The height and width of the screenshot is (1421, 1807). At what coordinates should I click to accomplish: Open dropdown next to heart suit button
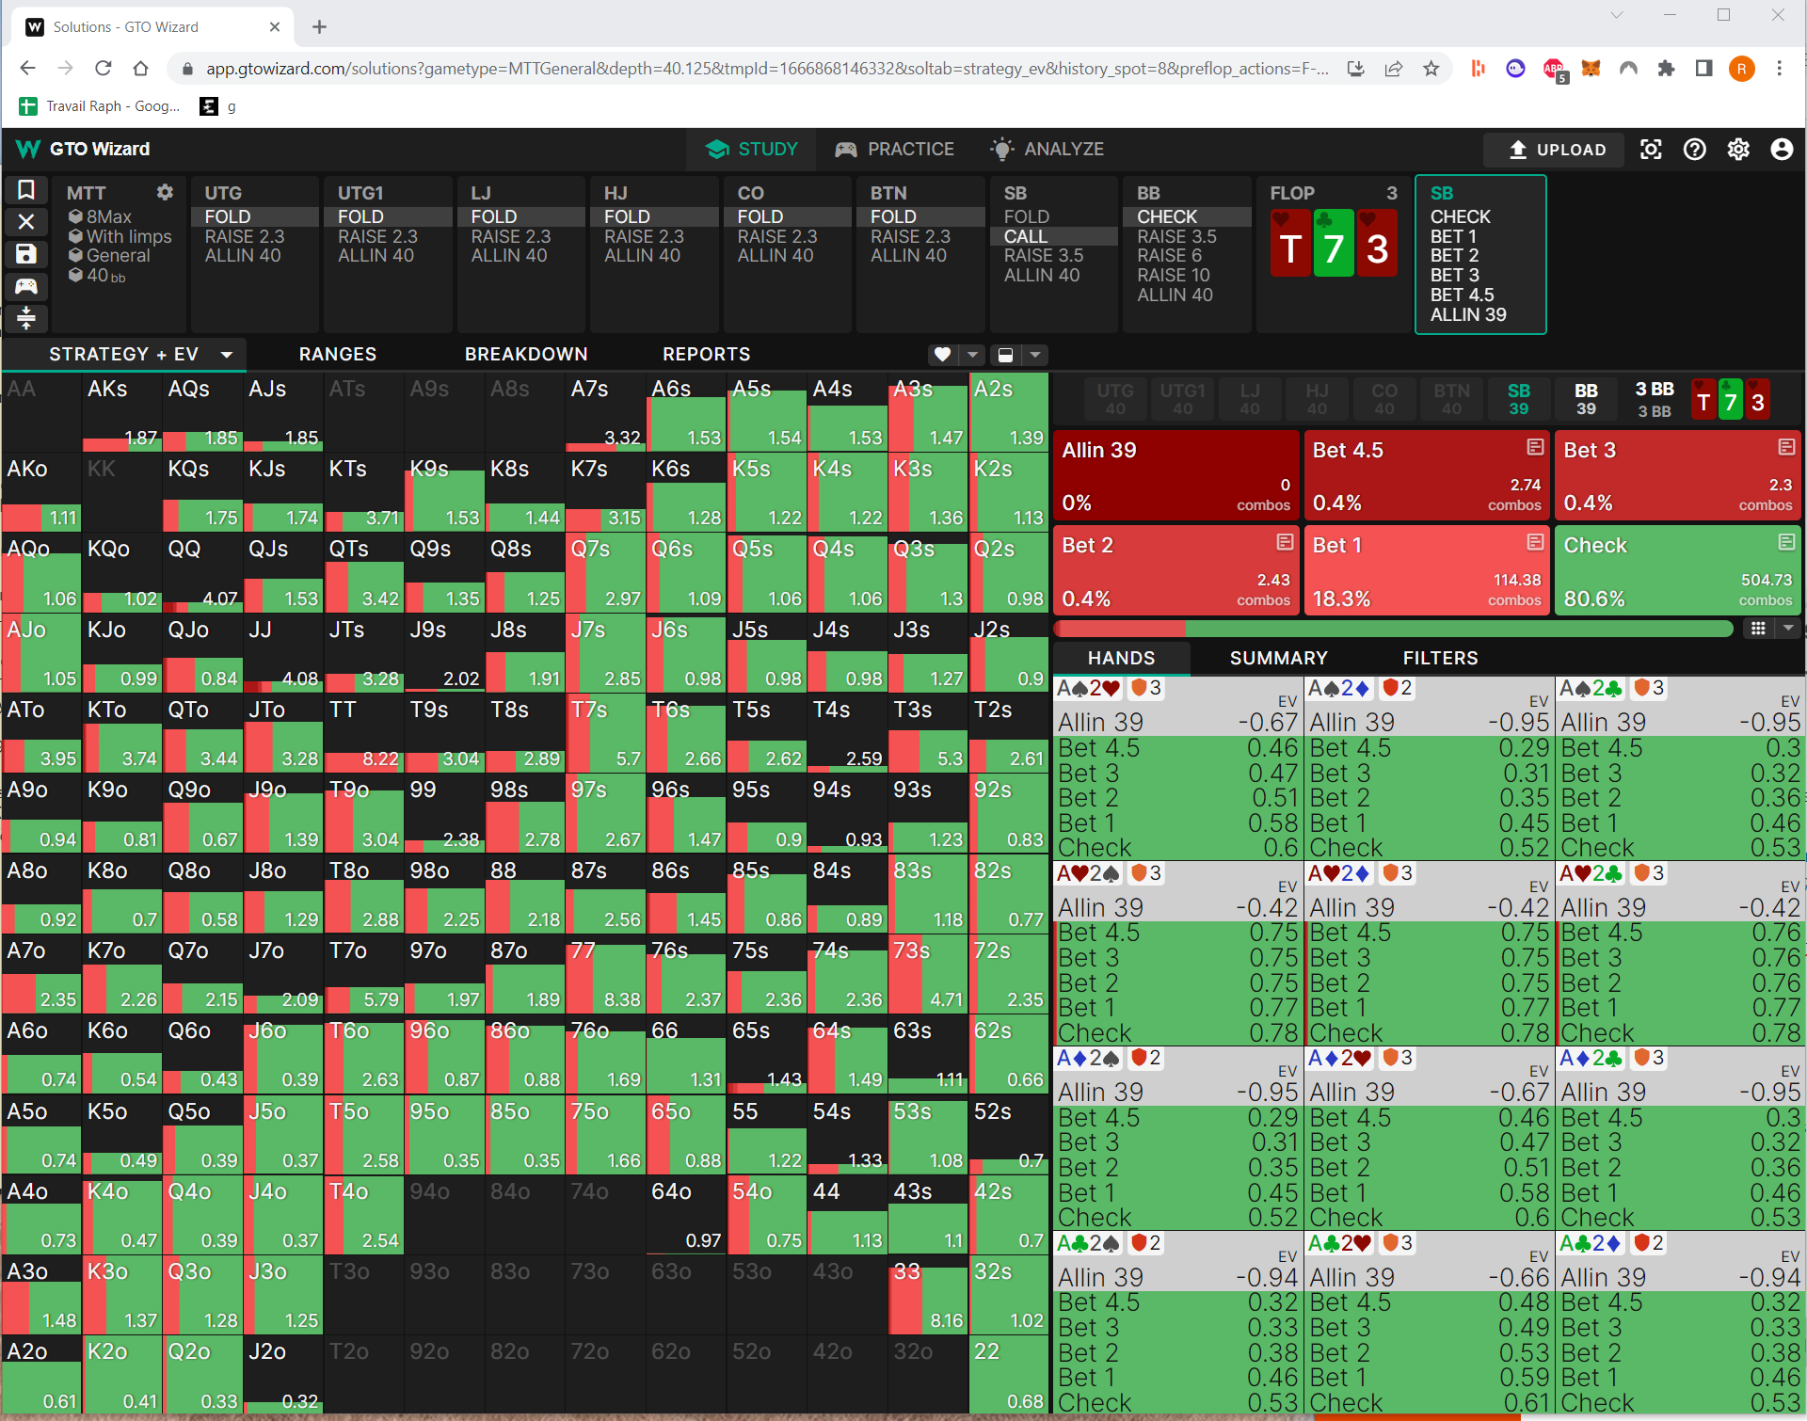point(973,355)
